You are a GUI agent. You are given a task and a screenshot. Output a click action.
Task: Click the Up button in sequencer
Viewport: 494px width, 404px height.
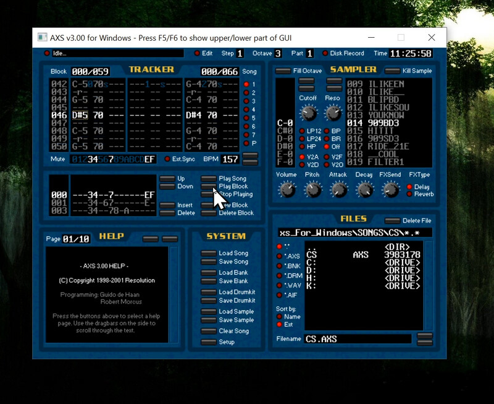tap(167, 179)
